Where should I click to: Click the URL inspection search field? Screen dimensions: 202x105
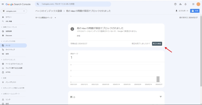[x=73, y=4]
